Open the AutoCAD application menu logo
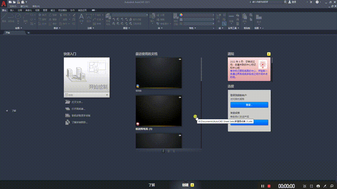Image resolution: width=337 pixels, height=189 pixels. (4, 3)
